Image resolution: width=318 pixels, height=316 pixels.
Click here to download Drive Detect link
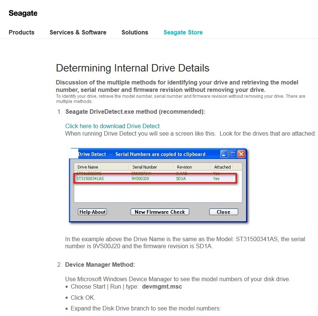click(113, 126)
